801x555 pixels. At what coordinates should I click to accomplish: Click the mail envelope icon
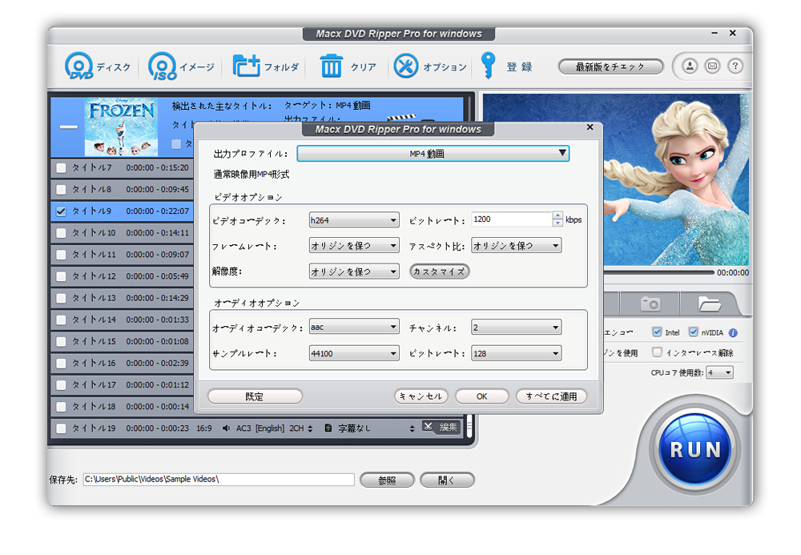pos(712,66)
